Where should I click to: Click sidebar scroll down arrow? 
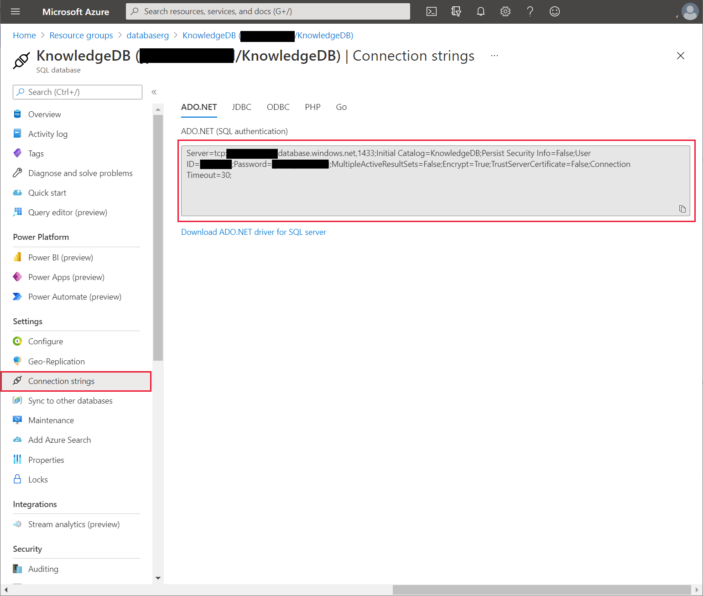tap(158, 578)
